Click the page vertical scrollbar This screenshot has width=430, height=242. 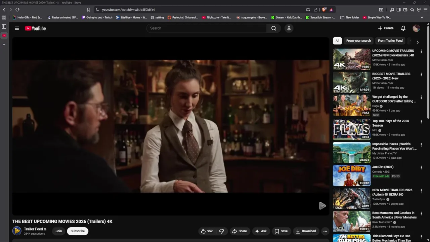(x=428, y=72)
